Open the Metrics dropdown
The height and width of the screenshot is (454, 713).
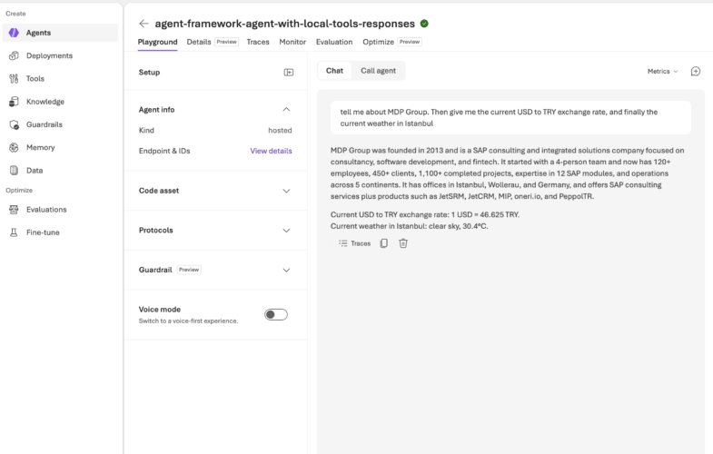tap(662, 72)
